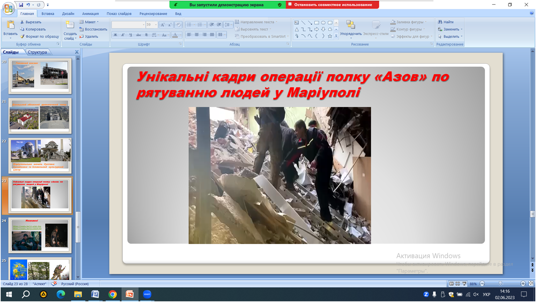Image resolution: width=536 pixels, height=302 pixels.
Task: Click the Paste (Вставить) icon
Action: pos(10,25)
